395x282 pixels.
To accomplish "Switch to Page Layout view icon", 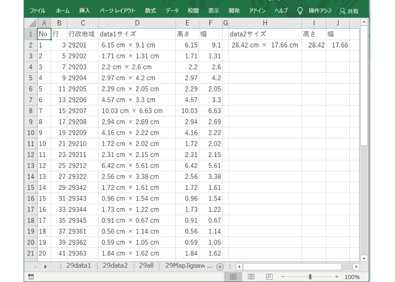I will click(251, 277).
